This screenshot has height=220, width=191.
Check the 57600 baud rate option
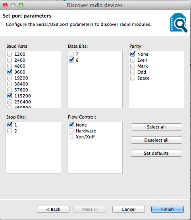point(10,90)
